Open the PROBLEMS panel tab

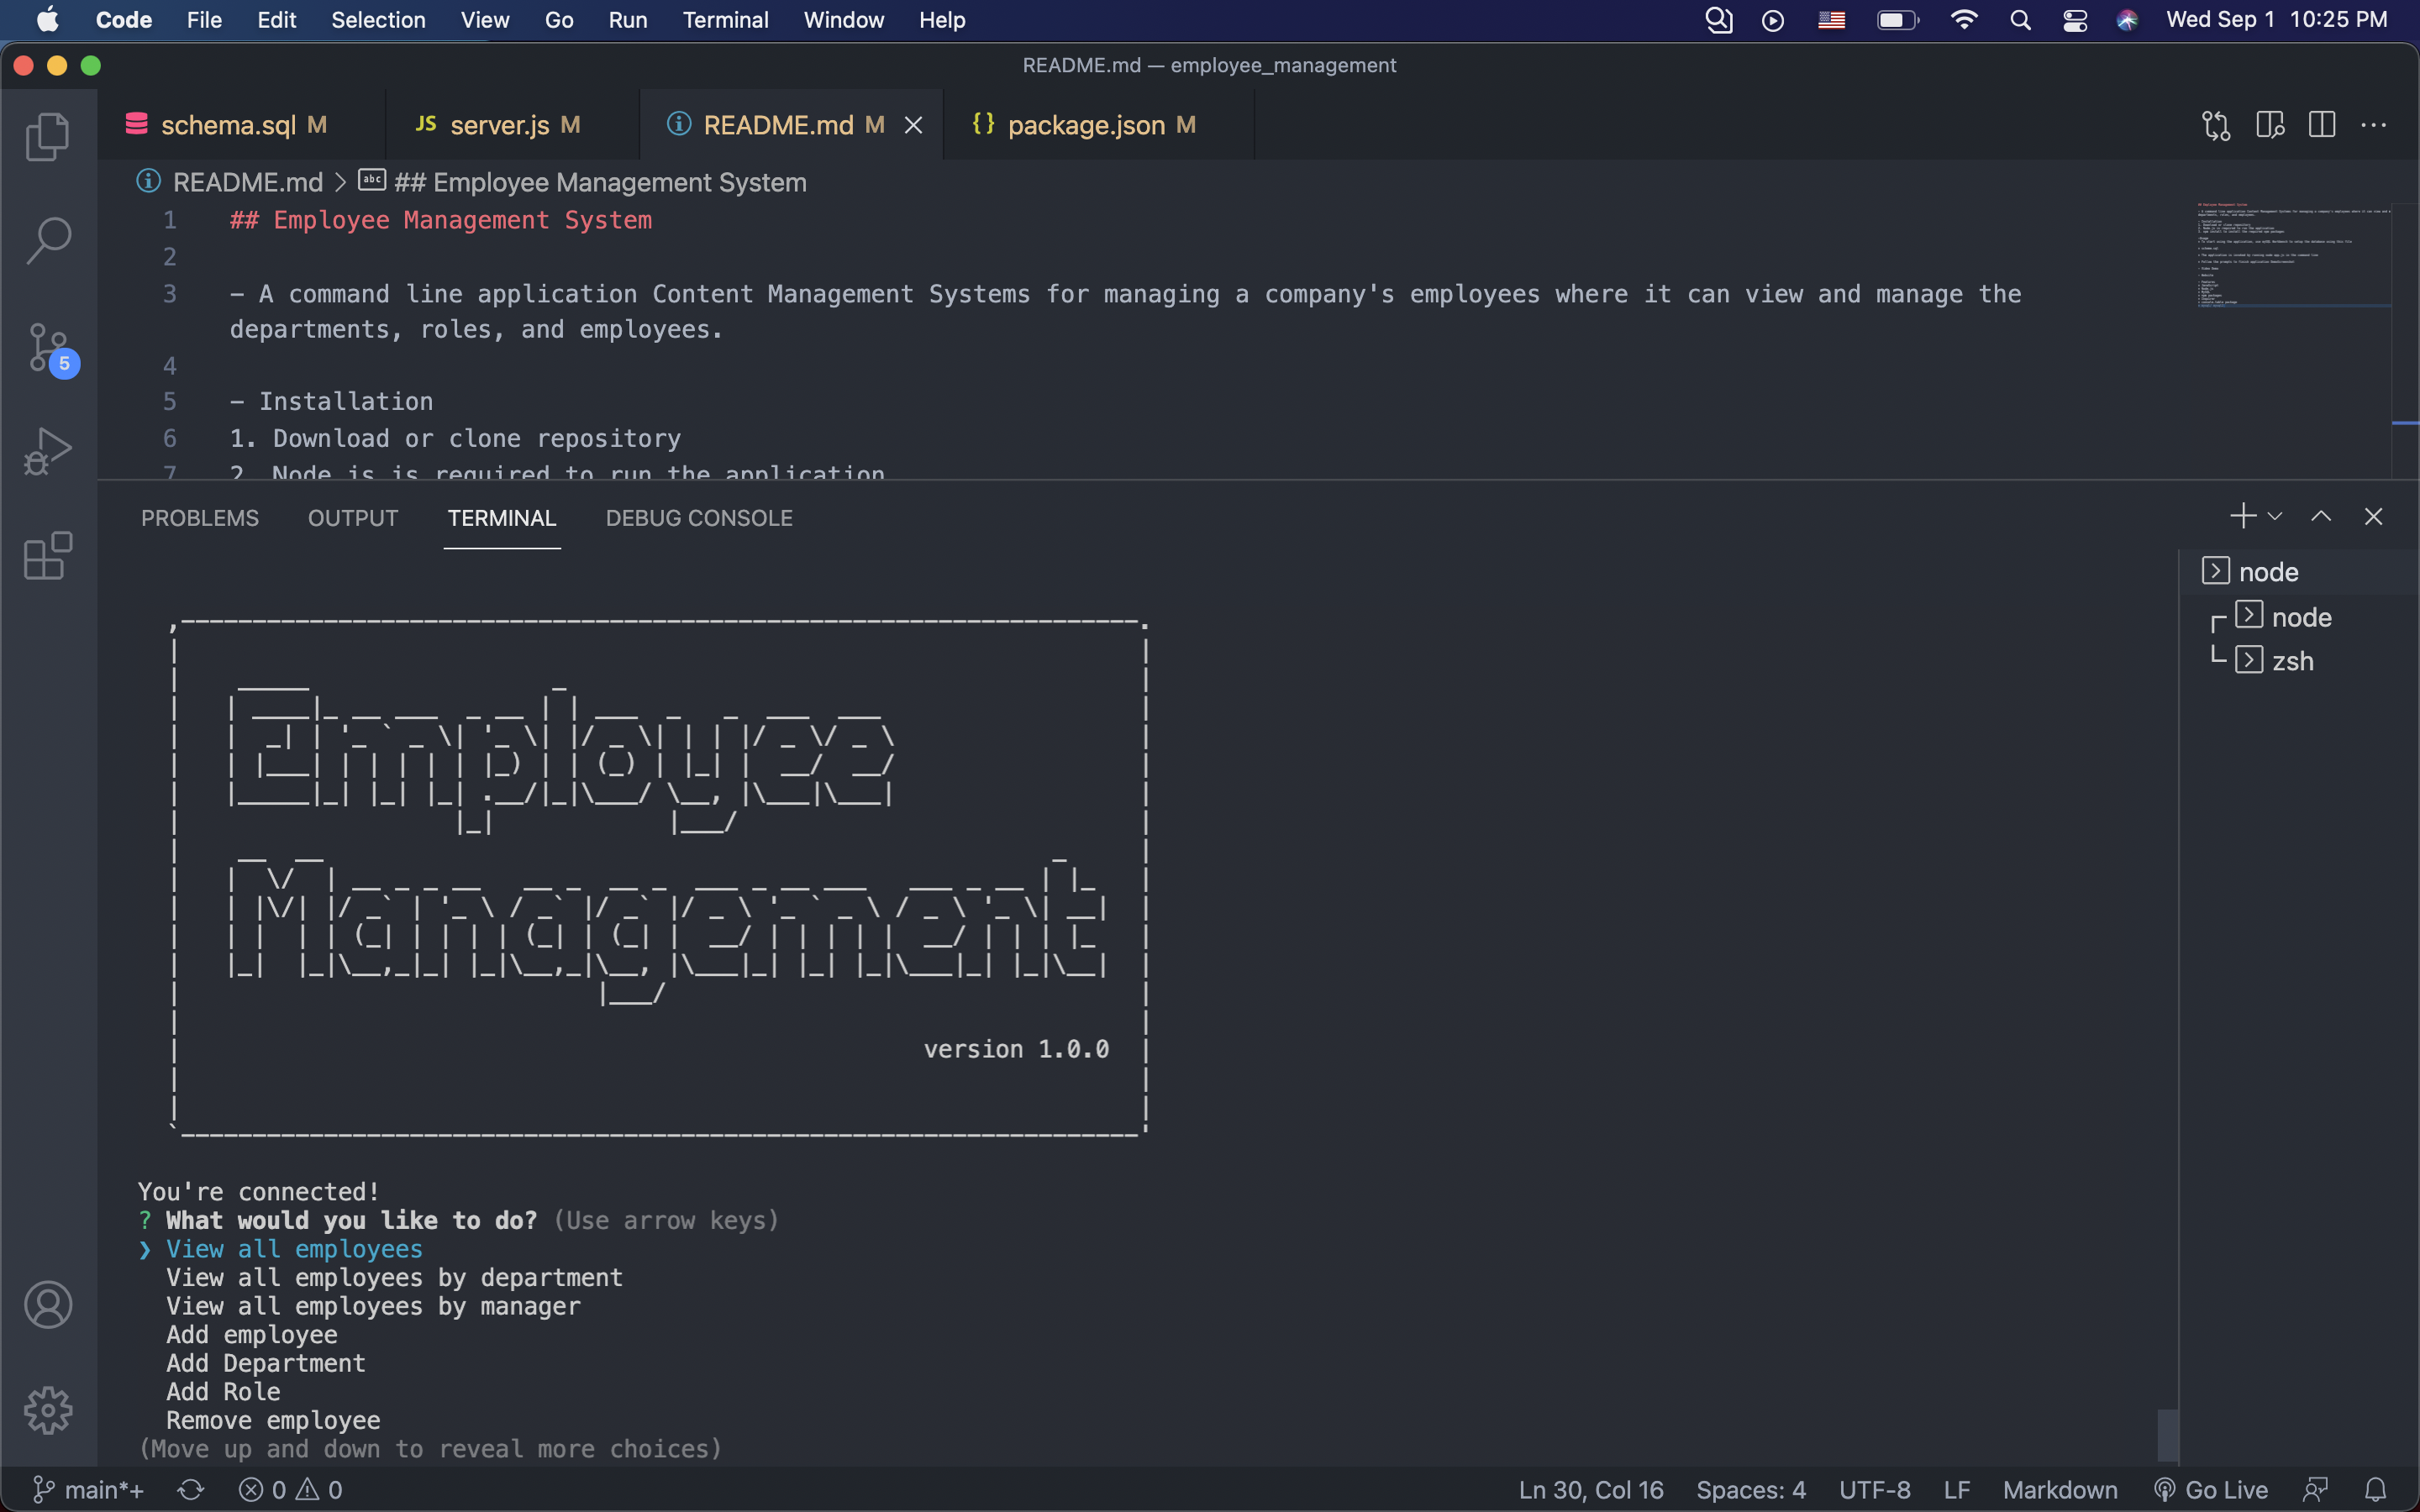200,518
